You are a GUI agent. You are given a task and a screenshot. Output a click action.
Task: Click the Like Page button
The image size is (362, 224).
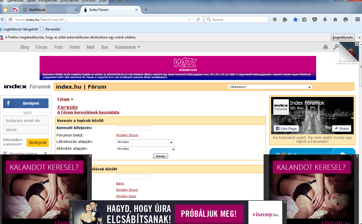click(x=286, y=128)
